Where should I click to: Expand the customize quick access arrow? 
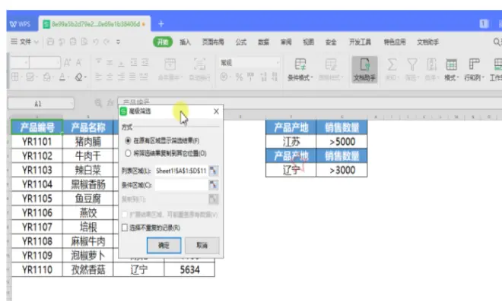[118, 42]
